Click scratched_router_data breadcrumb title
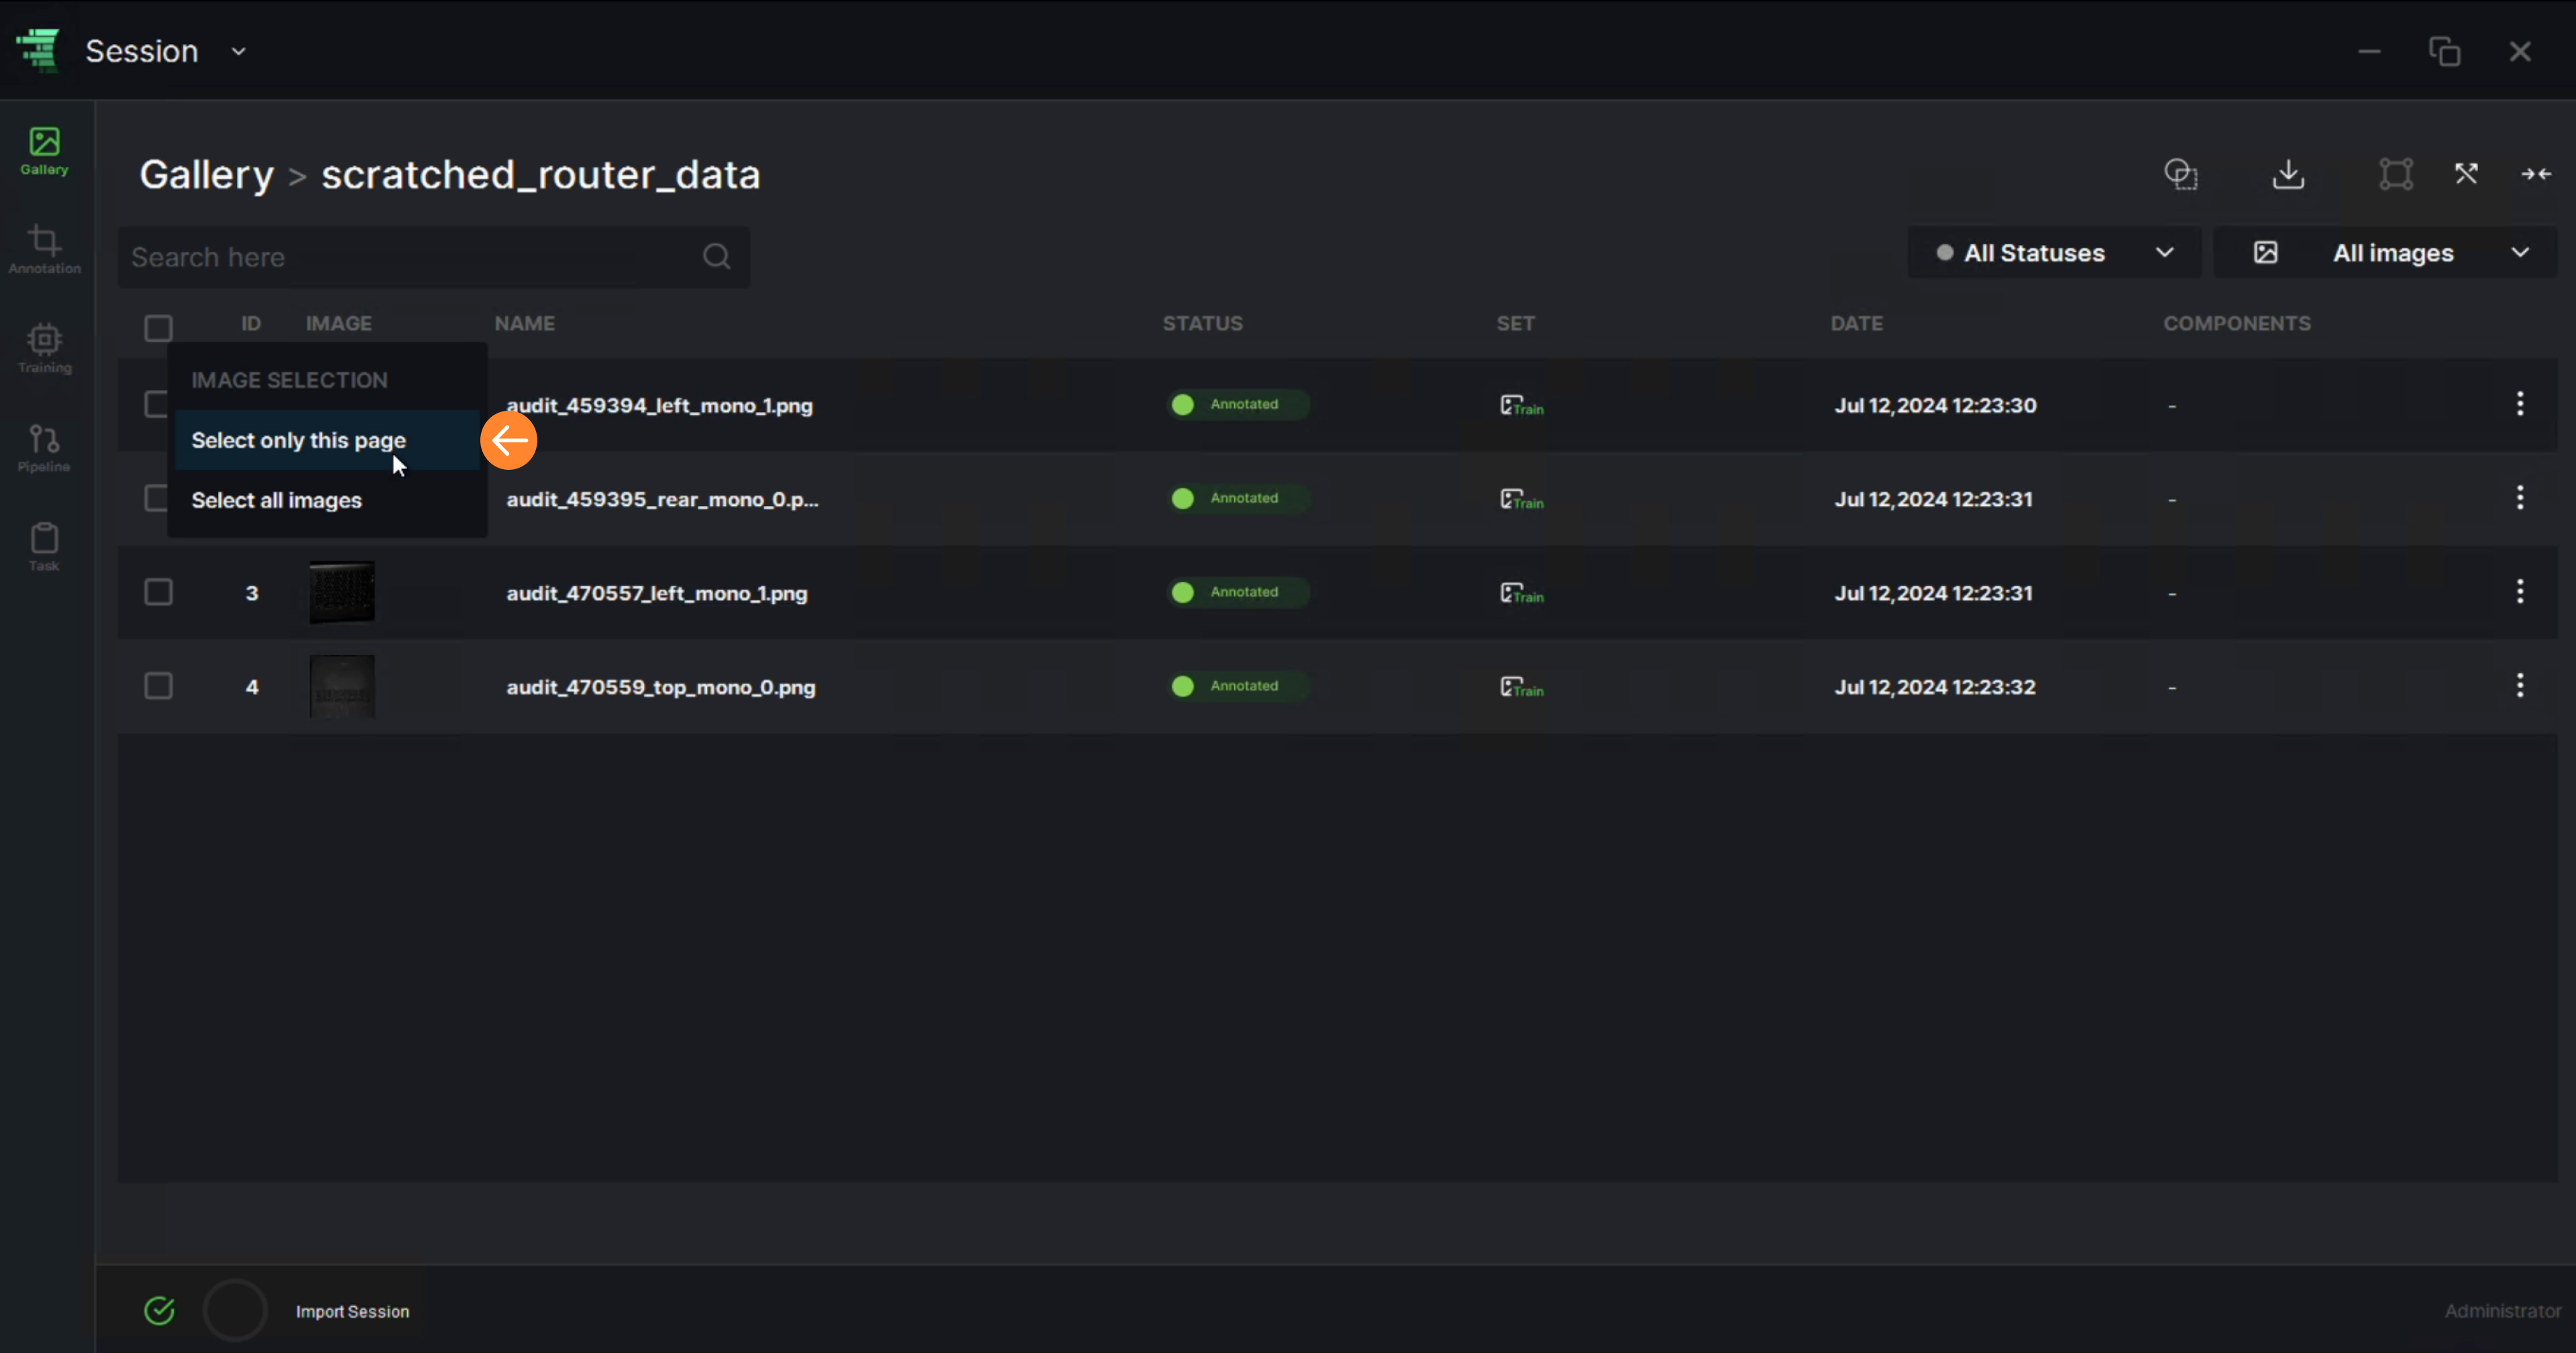The height and width of the screenshot is (1353, 2576). point(540,175)
